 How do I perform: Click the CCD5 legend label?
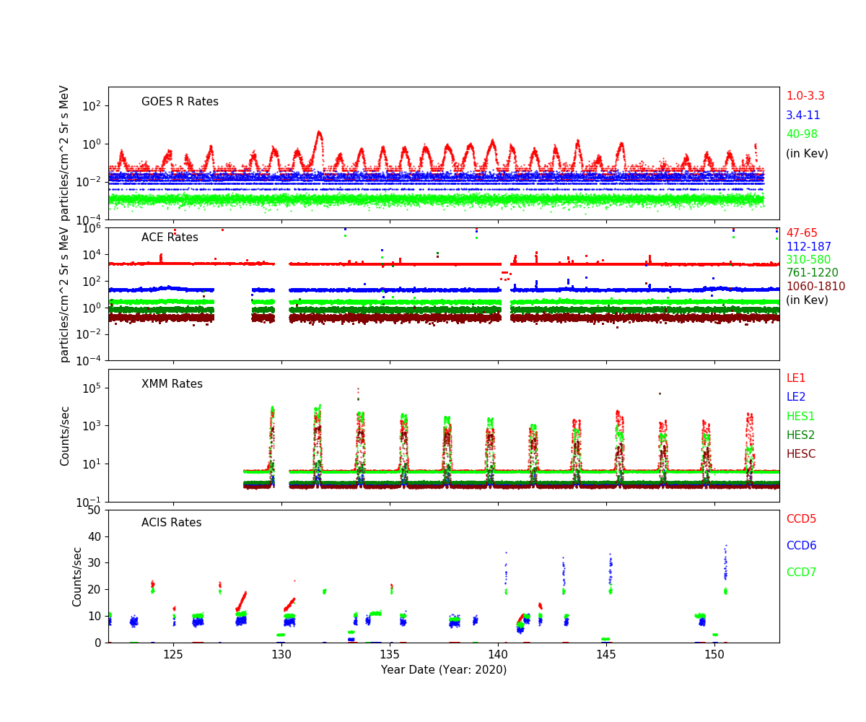801,519
